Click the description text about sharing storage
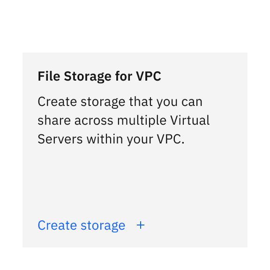Viewport: 270px width, 270px height. coord(124,120)
